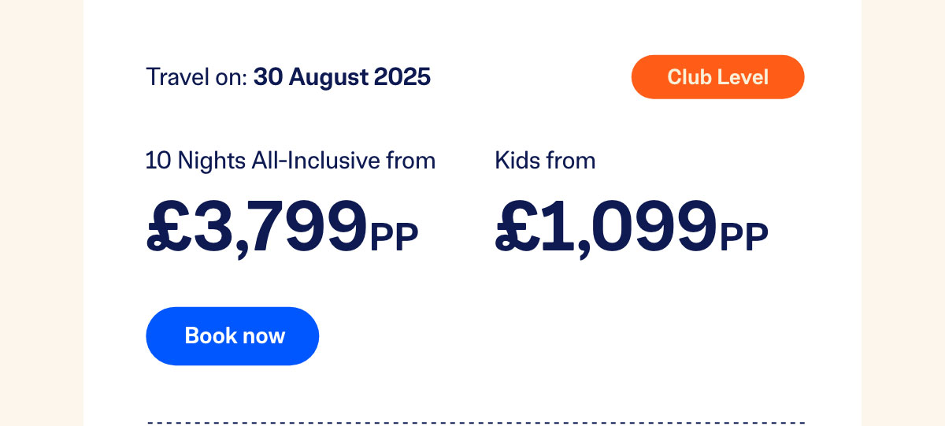The width and height of the screenshot is (945, 426).
Task: Select the £3,799 adult price
Action: pyautogui.click(x=257, y=227)
